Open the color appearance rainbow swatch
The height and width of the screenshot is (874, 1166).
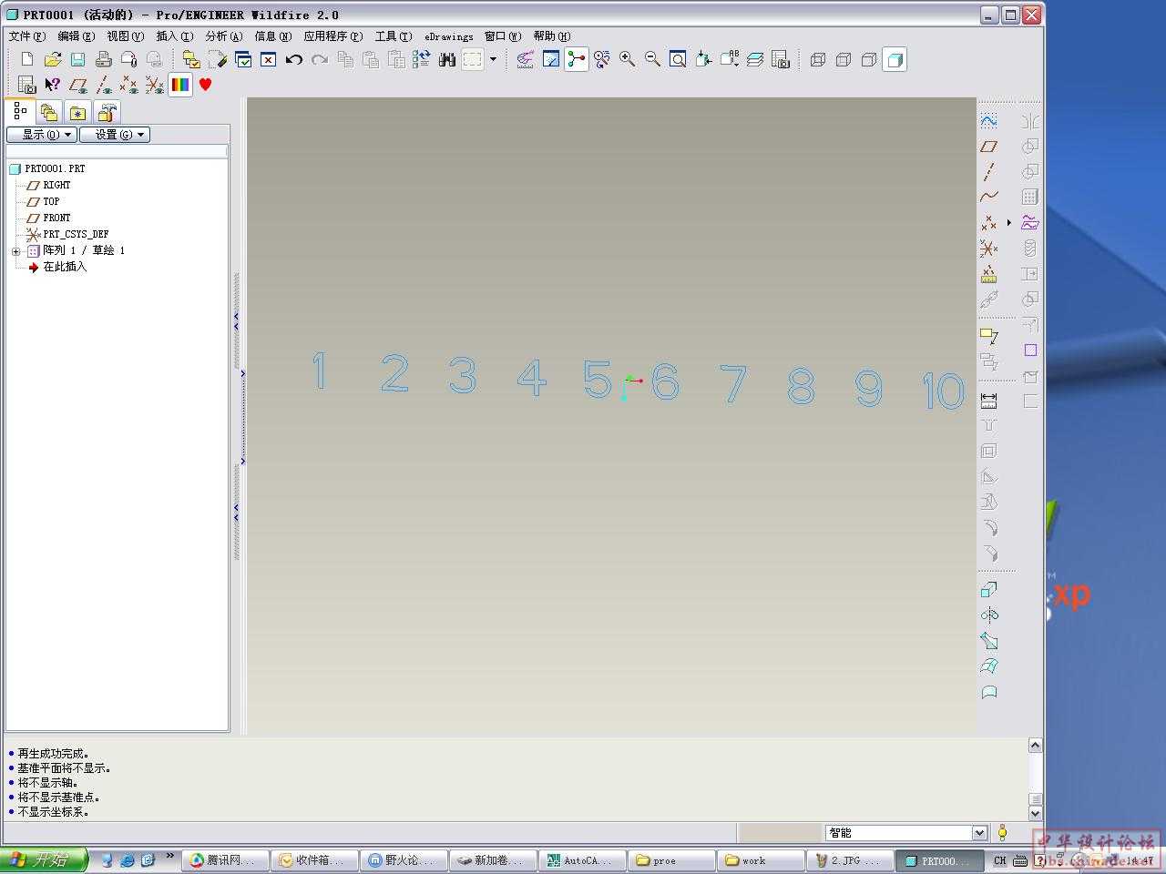click(x=180, y=85)
